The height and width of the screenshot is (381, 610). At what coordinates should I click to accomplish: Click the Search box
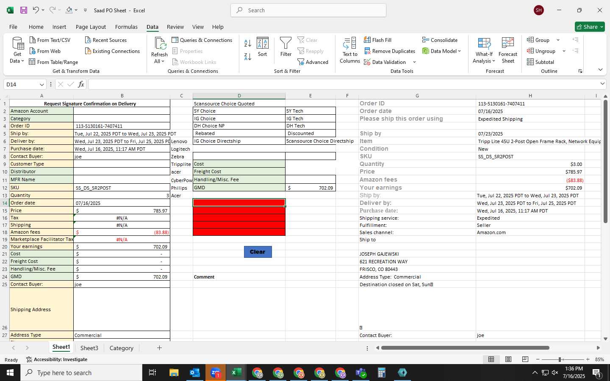point(308,10)
